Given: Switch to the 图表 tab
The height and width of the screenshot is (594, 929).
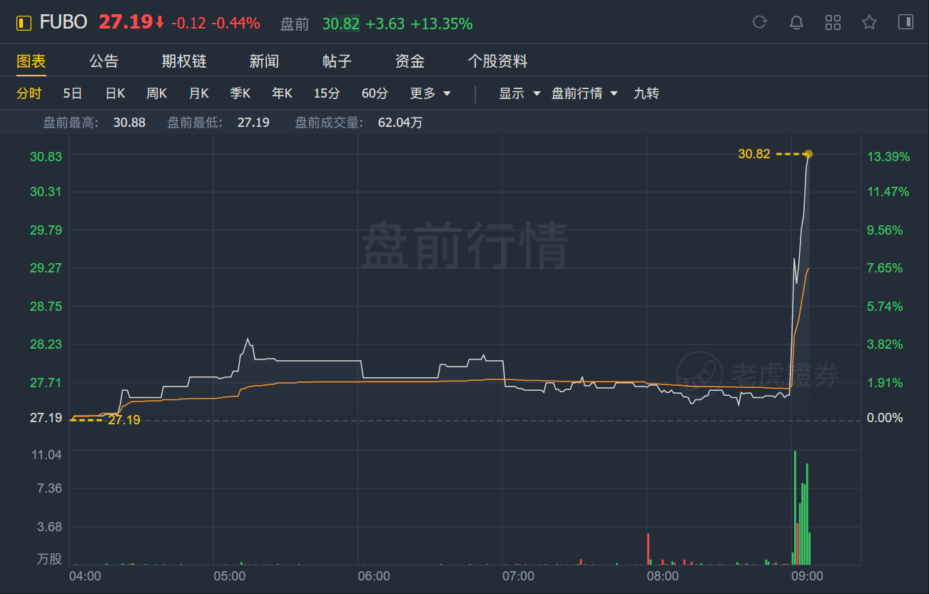Looking at the screenshot, I should coord(31,61).
